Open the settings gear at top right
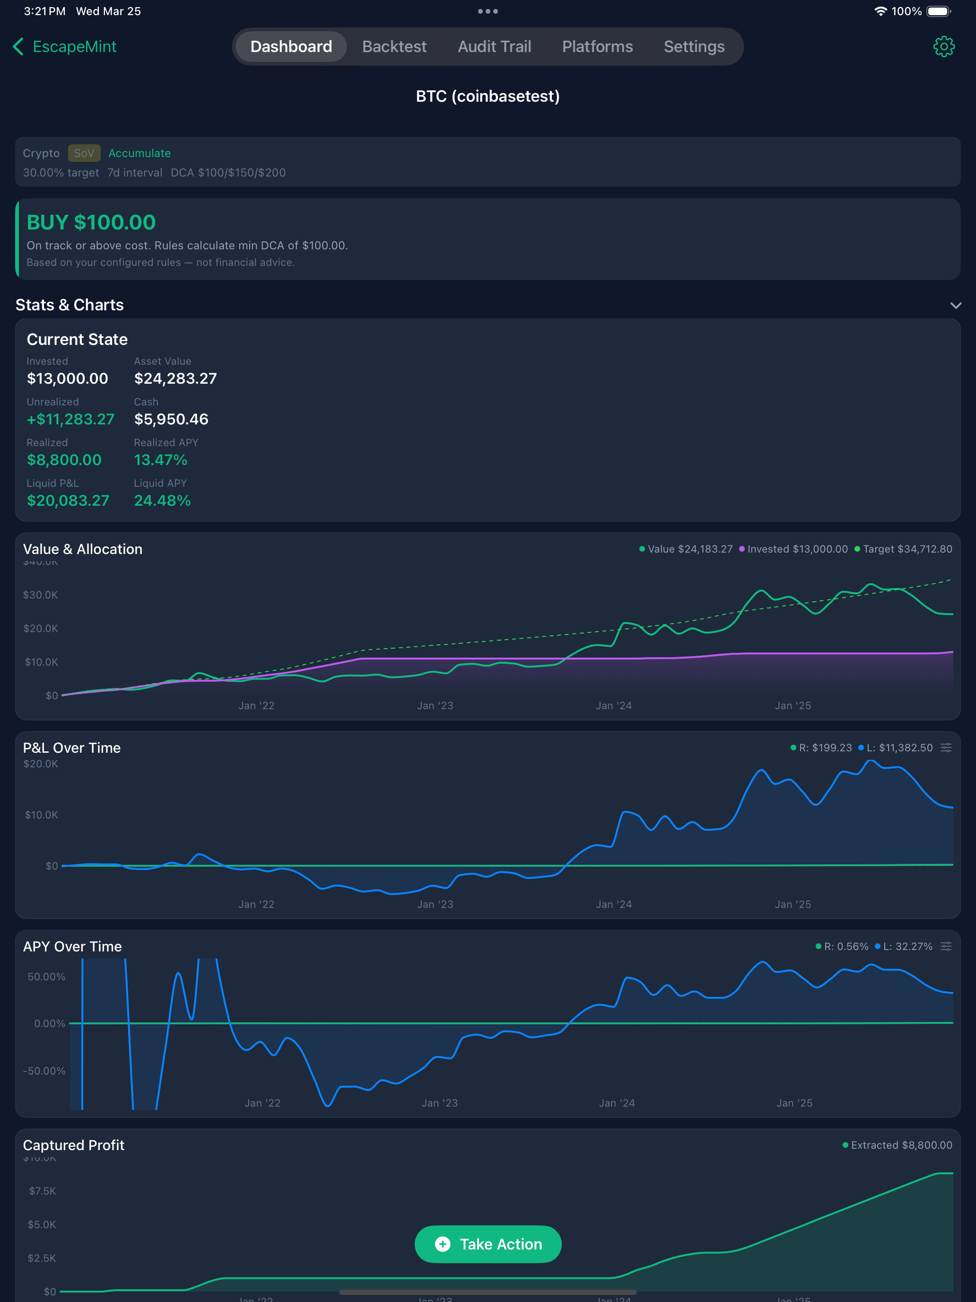Screen dimensions: 976x1302 (944, 46)
